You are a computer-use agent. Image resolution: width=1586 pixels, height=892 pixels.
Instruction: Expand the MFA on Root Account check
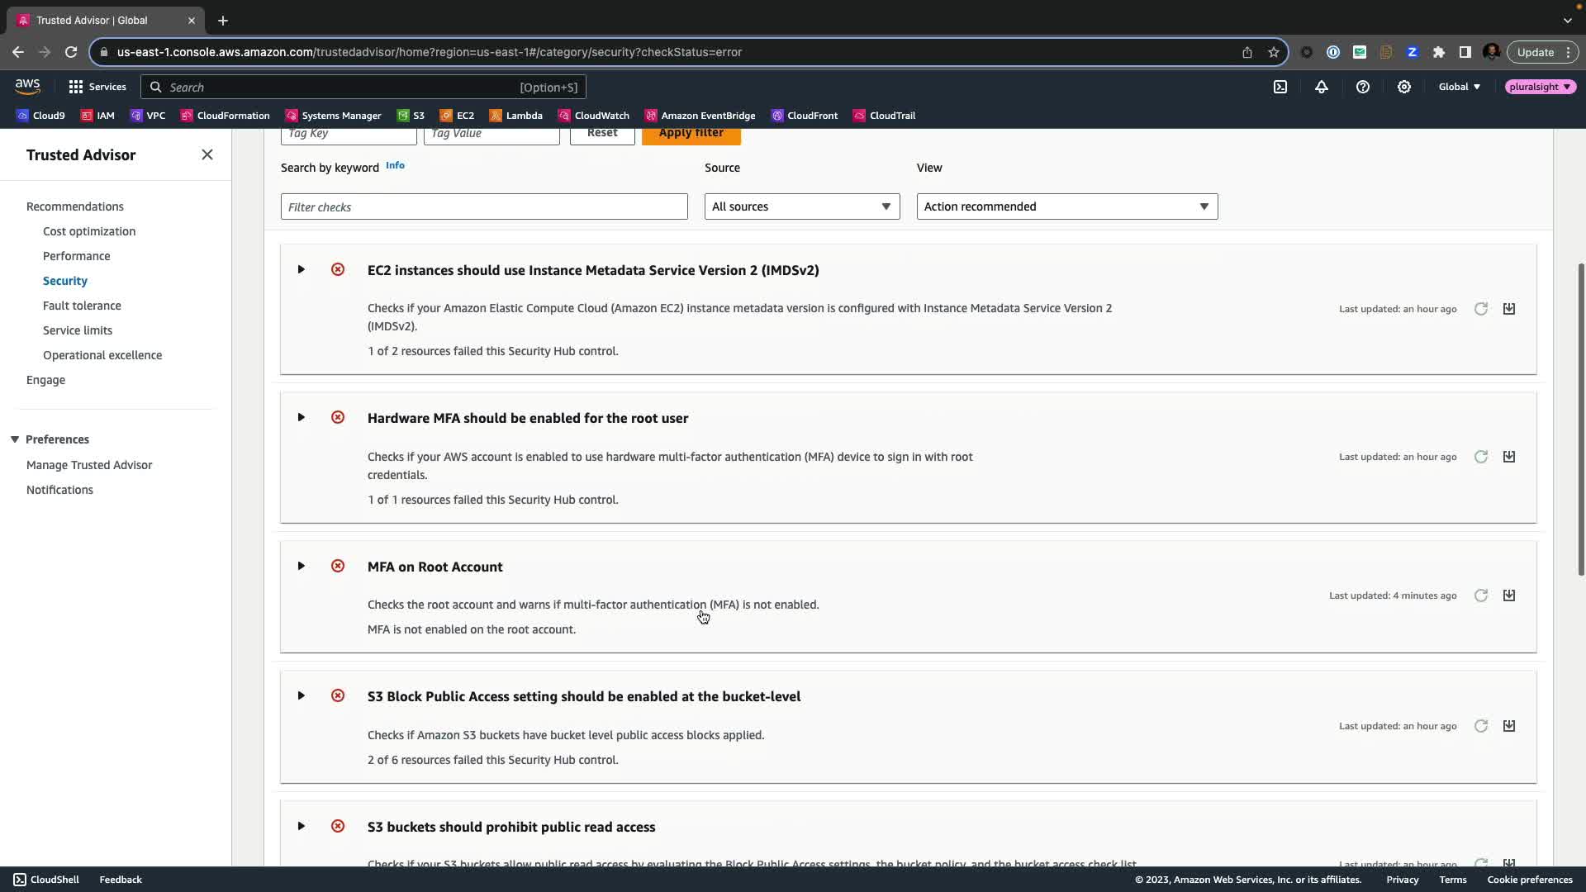[x=301, y=566]
